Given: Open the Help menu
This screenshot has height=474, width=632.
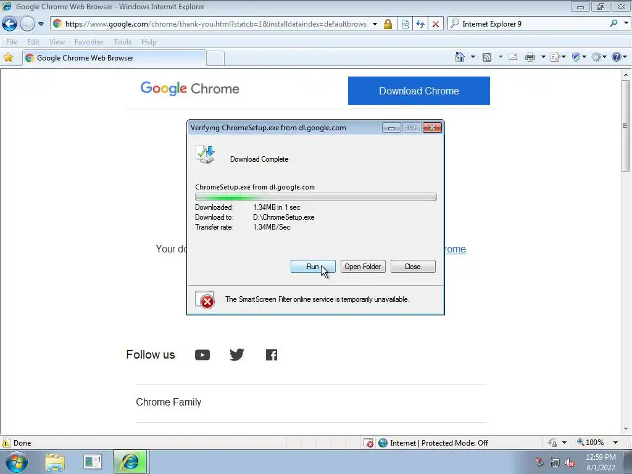Looking at the screenshot, I should pyautogui.click(x=149, y=42).
